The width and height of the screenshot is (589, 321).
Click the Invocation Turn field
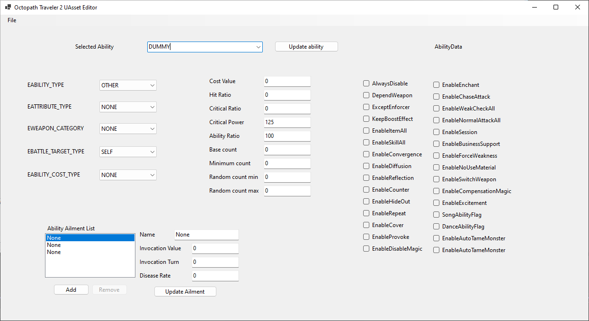pyautogui.click(x=215, y=262)
